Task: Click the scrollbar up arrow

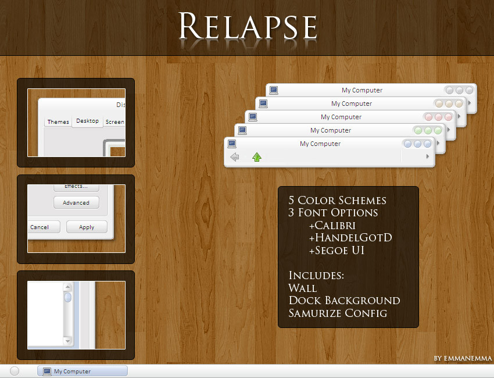Action: click(x=68, y=287)
